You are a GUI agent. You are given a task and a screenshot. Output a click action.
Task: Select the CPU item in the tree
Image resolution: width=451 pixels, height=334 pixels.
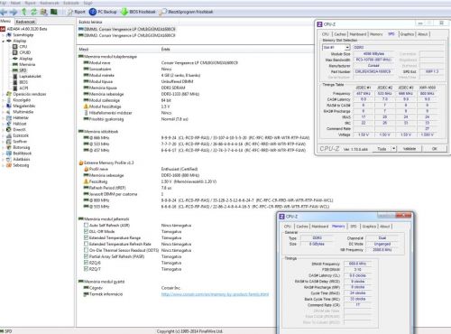tap(20, 47)
